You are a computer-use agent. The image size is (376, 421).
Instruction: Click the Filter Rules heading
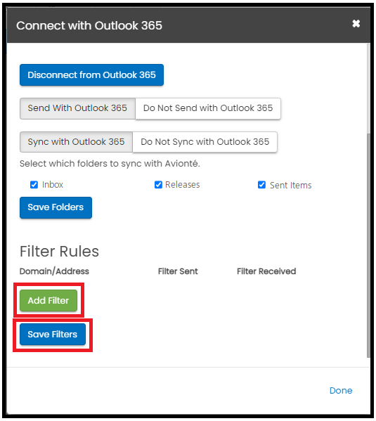click(x=59, y=252)
